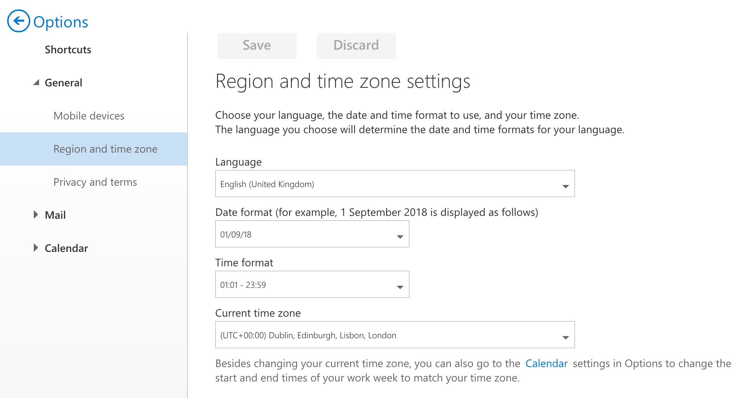Open the Language dropdown arrow
Image resolution: width=737 pixels, height=398 pixels.
tap(565, 186)
